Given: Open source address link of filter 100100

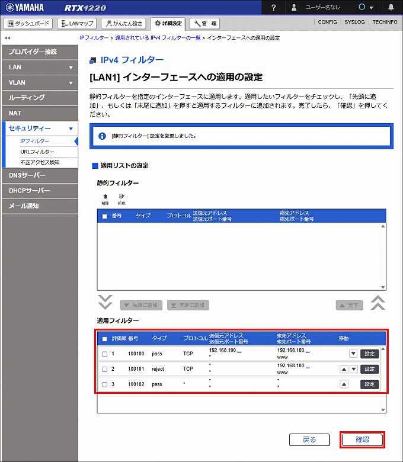Looking at the screenshot, I should coord(239,351).
